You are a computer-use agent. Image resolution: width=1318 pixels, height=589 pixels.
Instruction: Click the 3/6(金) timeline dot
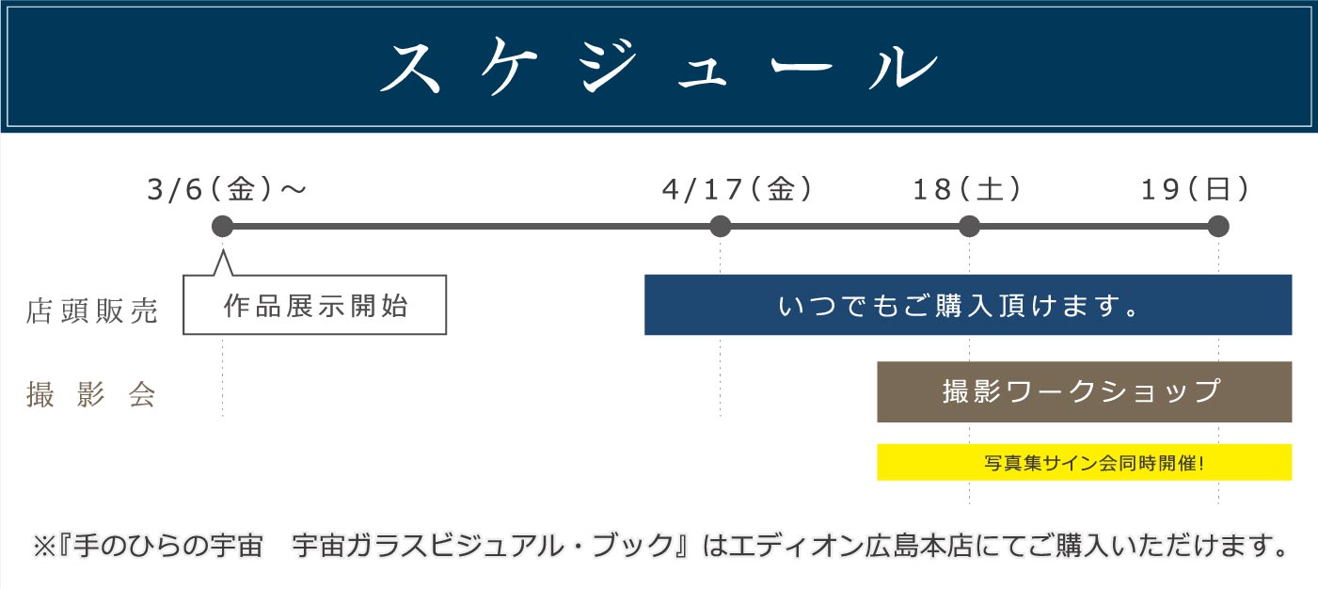222,227
